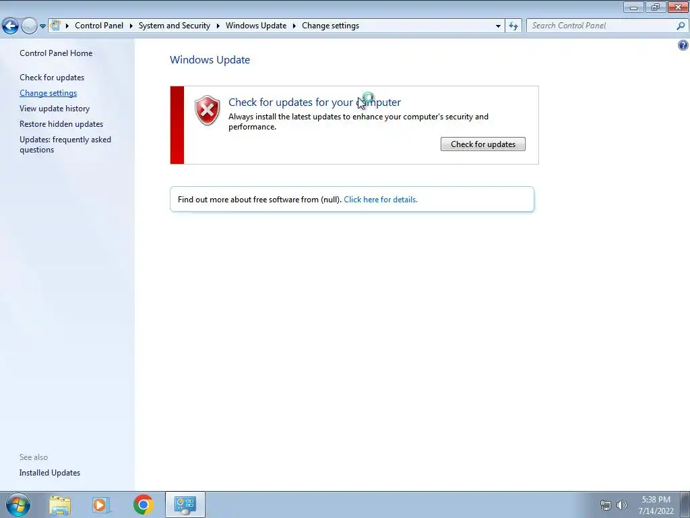Click the Back navigation arrow
690x518 pixels.
click(11, 26)
